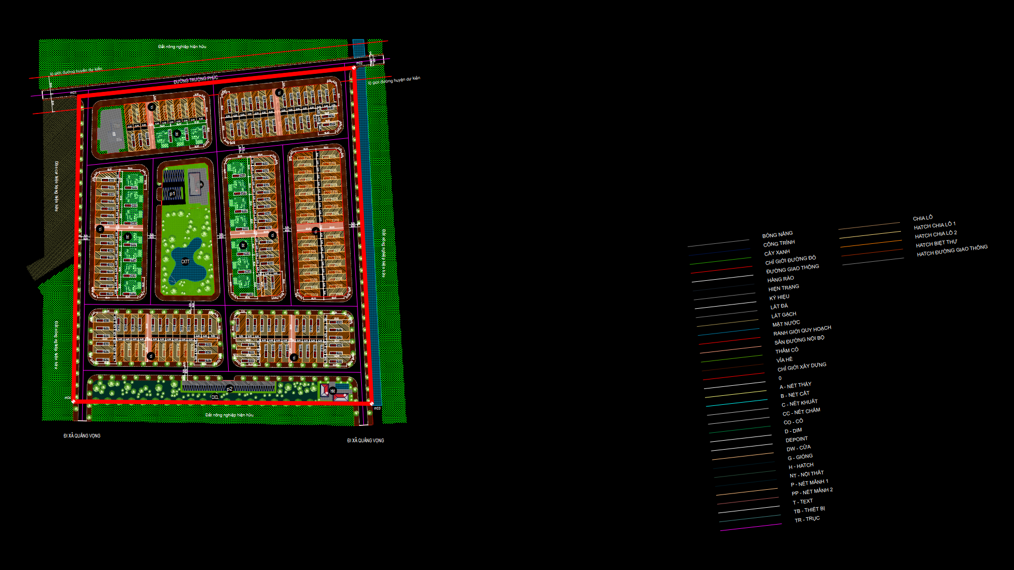Click the m03 marker at the bottom boundary
1014x570 pixels.
(x=377, y=408)
